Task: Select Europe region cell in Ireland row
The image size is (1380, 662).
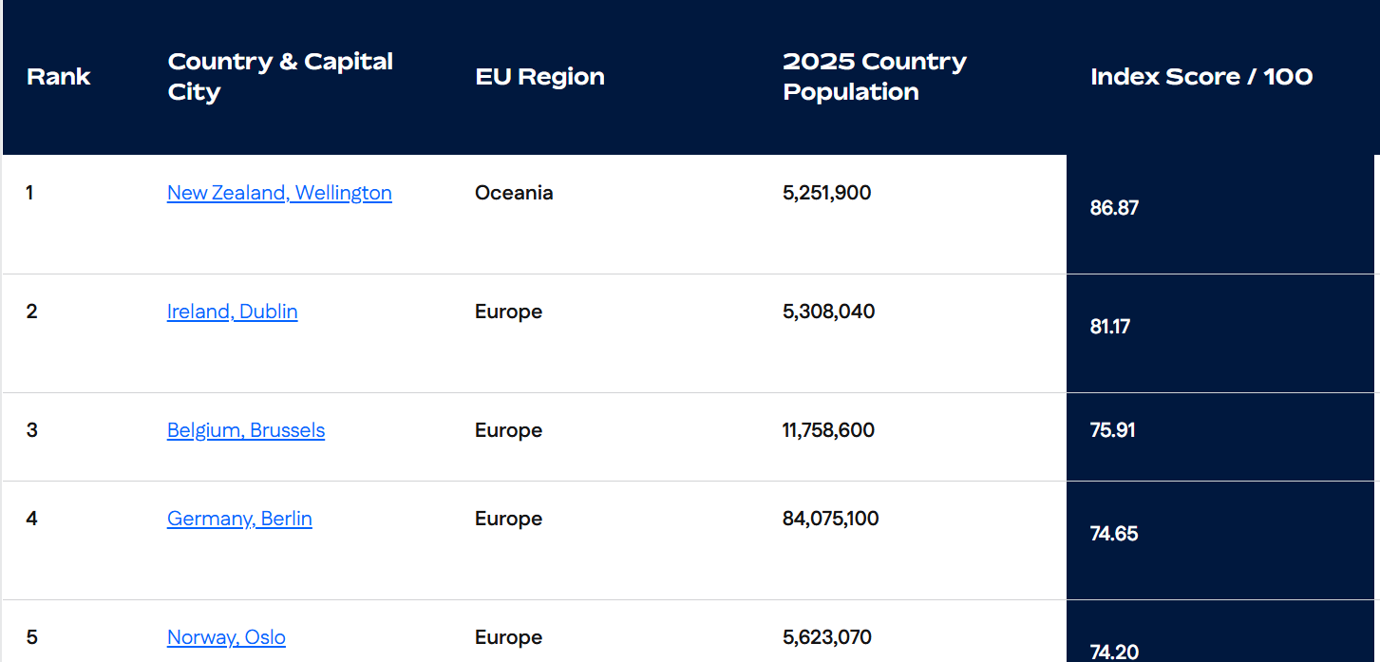Action: click(509, 312)
